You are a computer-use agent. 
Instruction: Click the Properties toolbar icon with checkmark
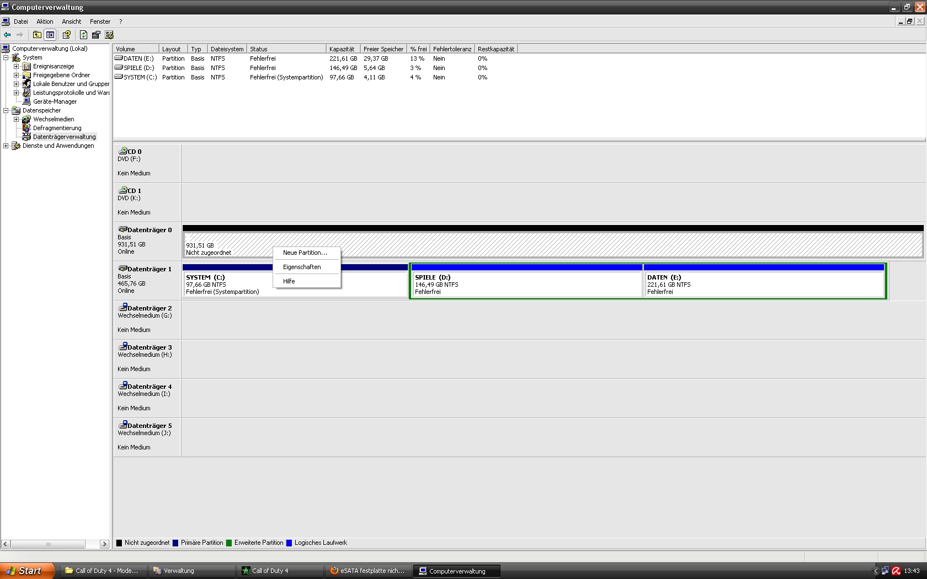coord(96,35)
